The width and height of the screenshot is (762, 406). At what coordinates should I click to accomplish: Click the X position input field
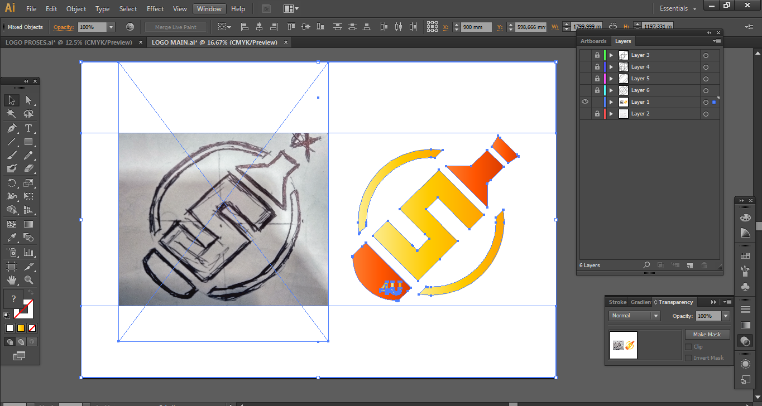(x=477, y=27)
